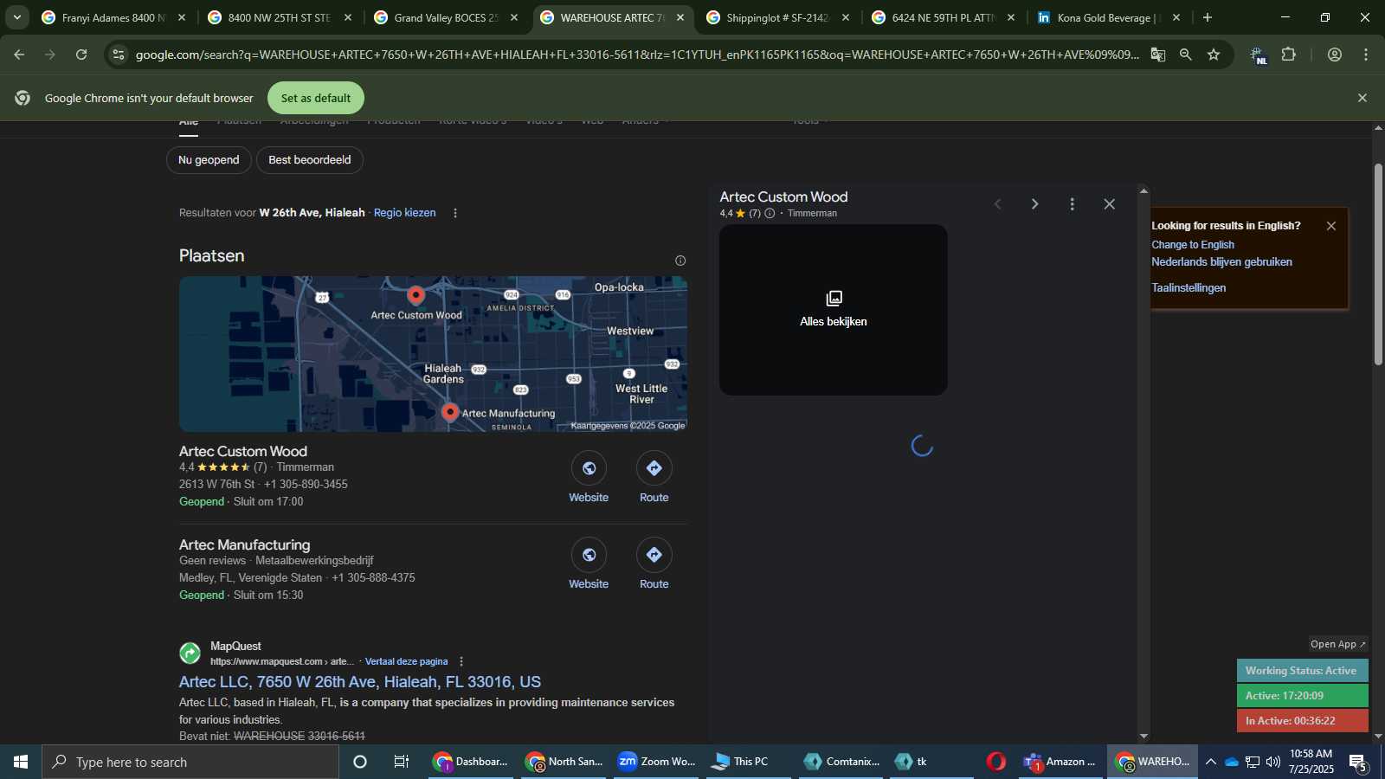Open Windows Start menu
1385x779 pixels.
[21, 762]
